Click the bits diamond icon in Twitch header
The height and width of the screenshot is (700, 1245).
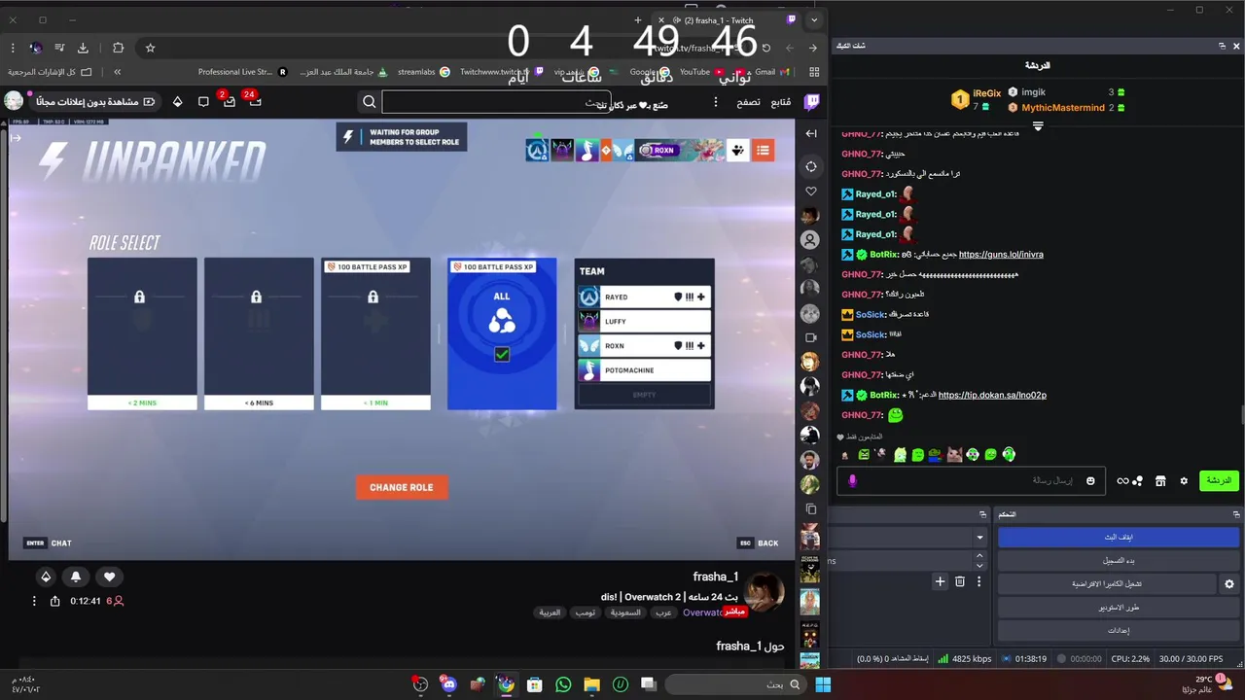point(177,101)
